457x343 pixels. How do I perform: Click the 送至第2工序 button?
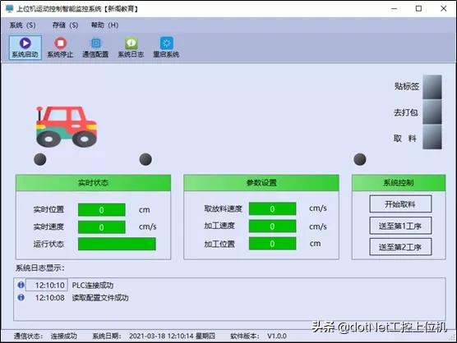pyautogui.click(x=400, y=247)
